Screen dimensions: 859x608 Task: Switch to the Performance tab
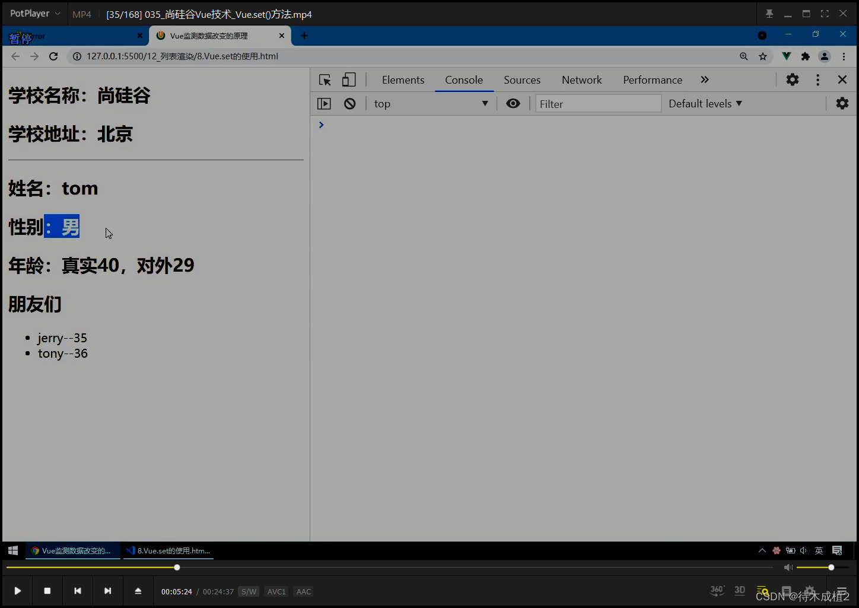[653, 80]
